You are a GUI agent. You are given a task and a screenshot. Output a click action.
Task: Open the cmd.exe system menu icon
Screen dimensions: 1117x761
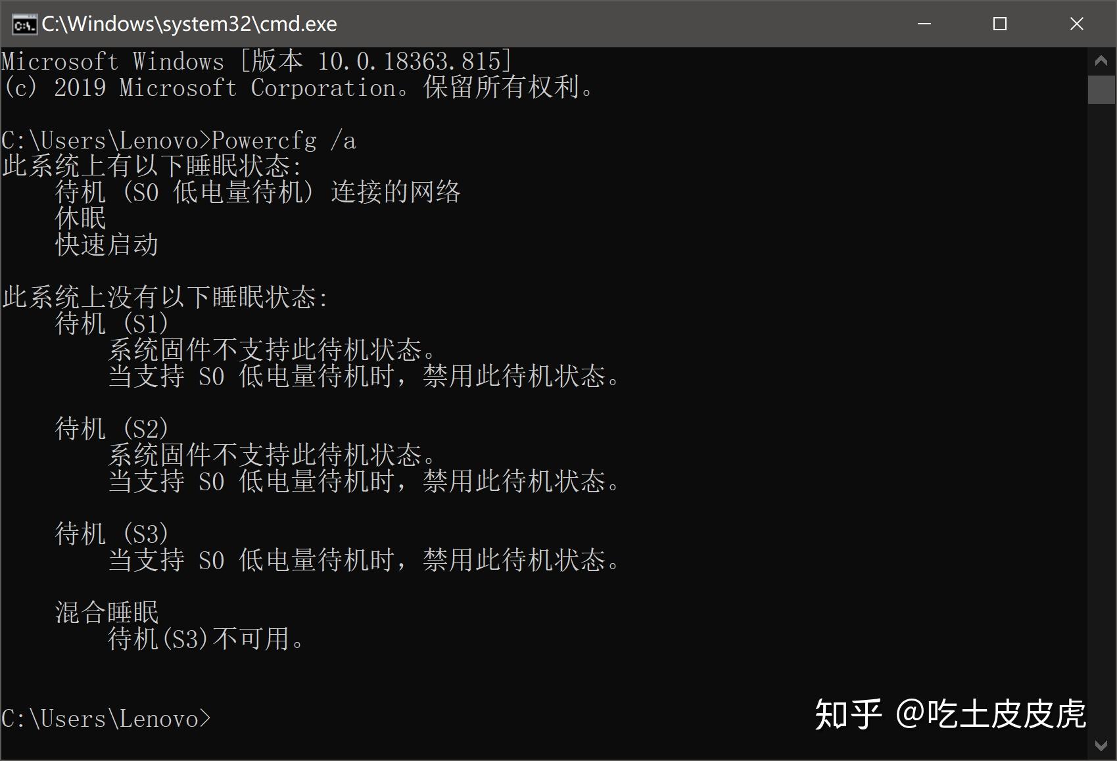24,24
